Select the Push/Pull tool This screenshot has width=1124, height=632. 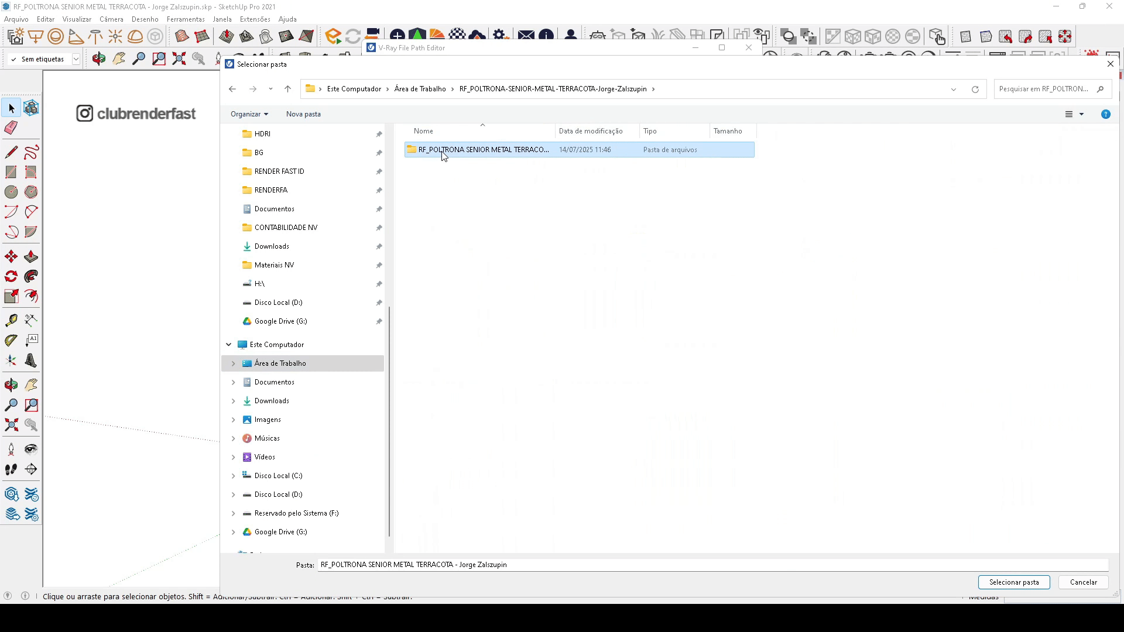pos(31,257)
